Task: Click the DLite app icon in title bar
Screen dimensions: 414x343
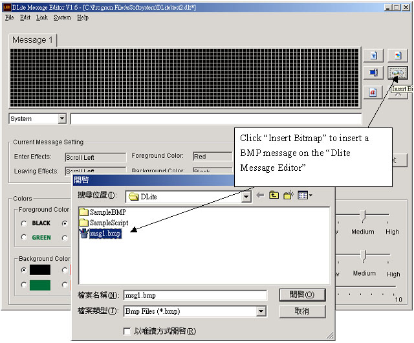Action: coord(7,7)
